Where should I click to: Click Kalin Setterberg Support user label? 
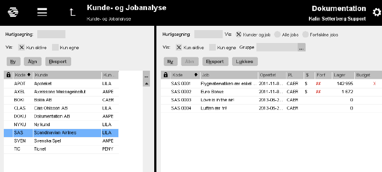tap(337, 19)
